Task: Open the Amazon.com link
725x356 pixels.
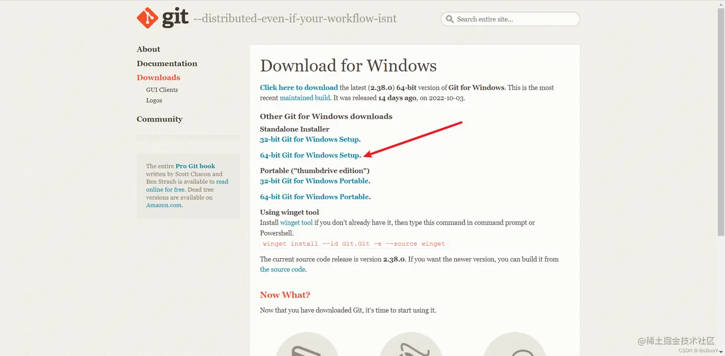Action: click(164, 205)
